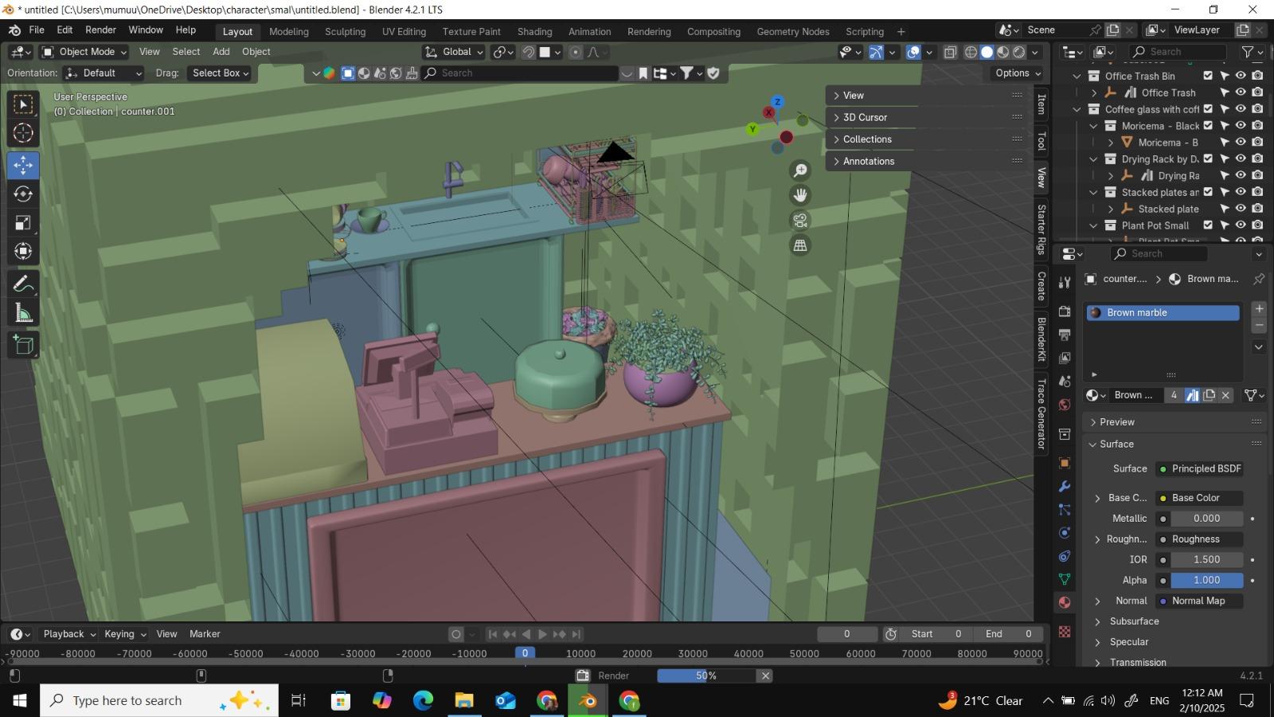Activate the Transform tool
The image size is (1274, 717).
(23, 252)
